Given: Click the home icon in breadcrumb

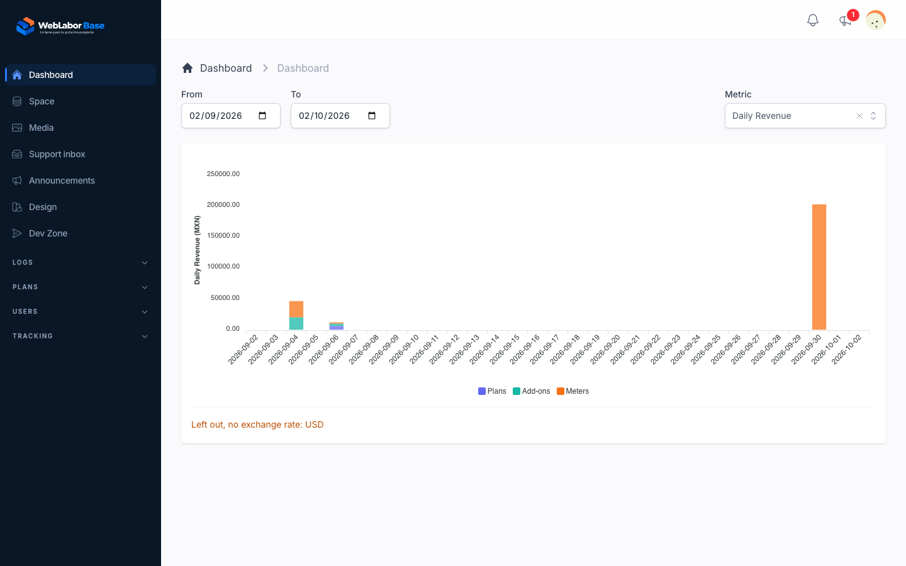Looking at the screenshot, I should (x=187, y=68).
